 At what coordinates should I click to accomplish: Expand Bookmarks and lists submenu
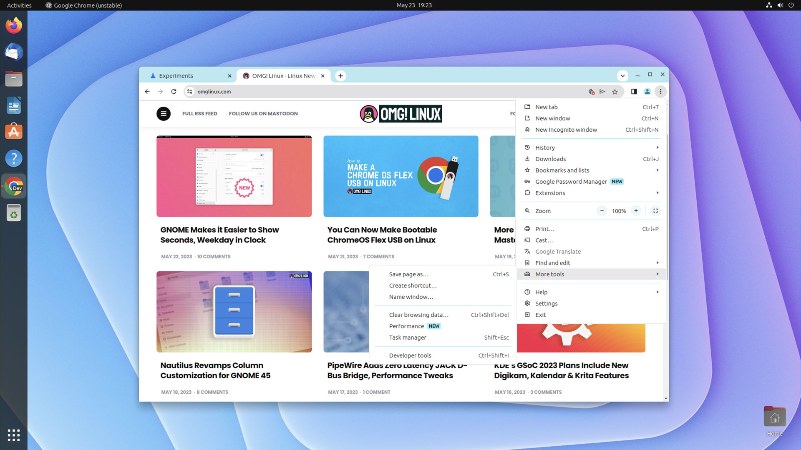tap(591, 170)
